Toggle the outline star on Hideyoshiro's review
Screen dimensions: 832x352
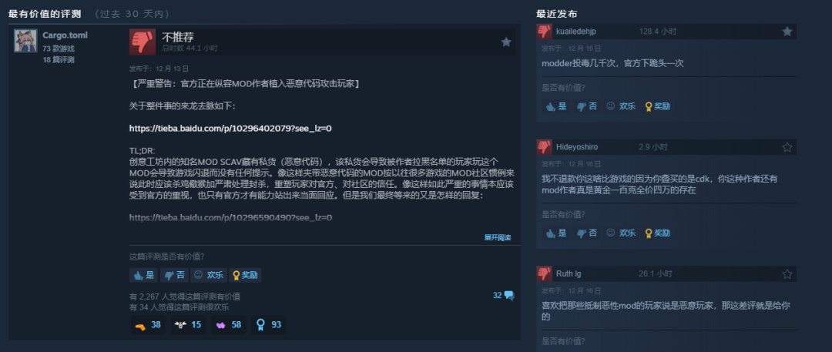pyautogui.click(x=787, y=147)
